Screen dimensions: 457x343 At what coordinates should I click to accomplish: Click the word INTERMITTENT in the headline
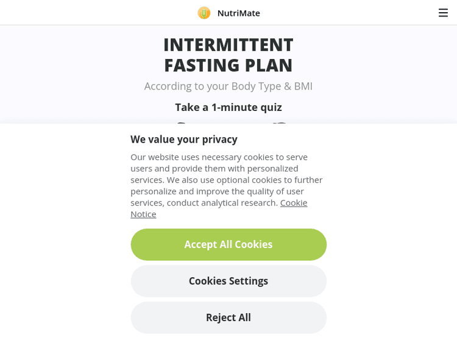228,44
